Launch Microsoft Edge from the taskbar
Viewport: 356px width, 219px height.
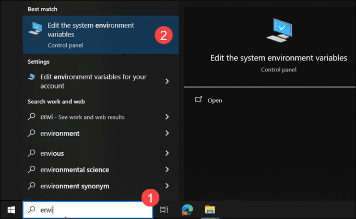coord(187,210)
